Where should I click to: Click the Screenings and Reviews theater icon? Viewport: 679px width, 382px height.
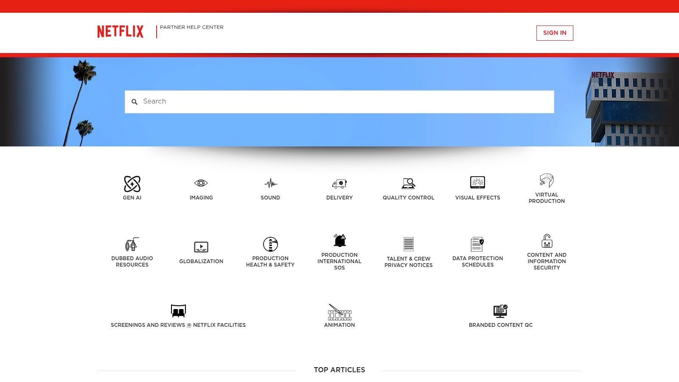pyautogui.click(x=178, y=311)
